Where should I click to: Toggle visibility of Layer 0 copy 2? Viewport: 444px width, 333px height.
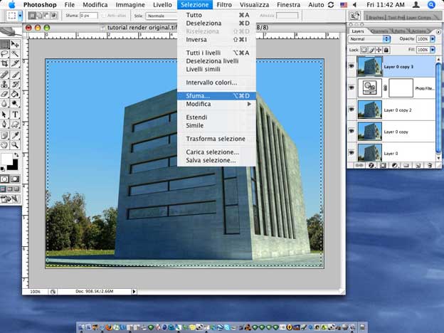click(x=351, y=110)
